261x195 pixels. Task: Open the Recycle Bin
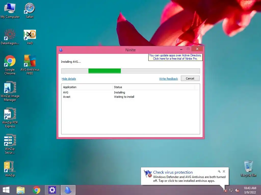click(x=248, y=169)
